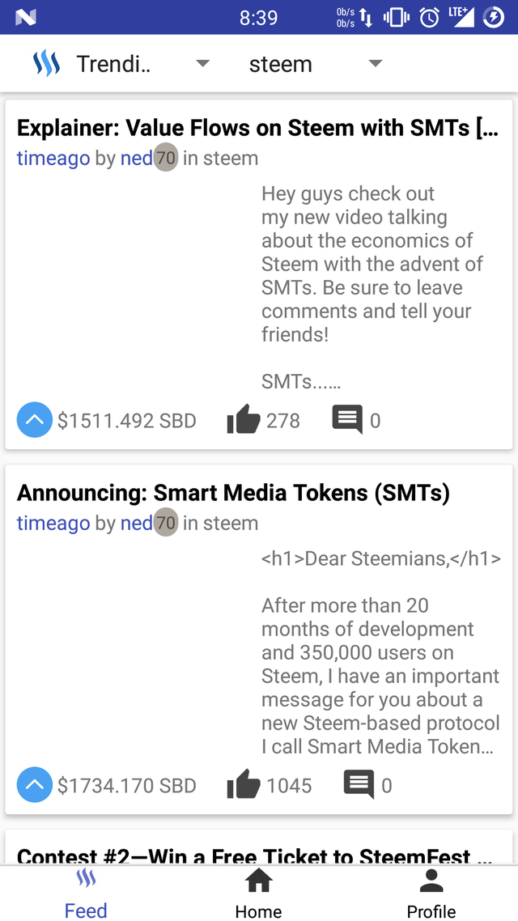Upvote the Explainer post using the blue arrow
The height and width of the screenshot is (921, 518).
click(x=34, y=419)
